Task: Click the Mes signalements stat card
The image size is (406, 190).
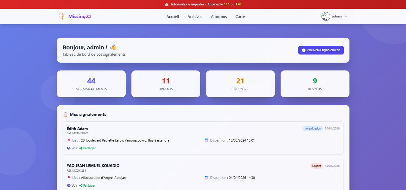Action: (91, 84)
